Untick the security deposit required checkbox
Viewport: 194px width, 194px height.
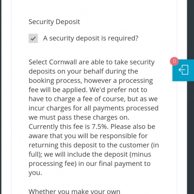(33, 38)
